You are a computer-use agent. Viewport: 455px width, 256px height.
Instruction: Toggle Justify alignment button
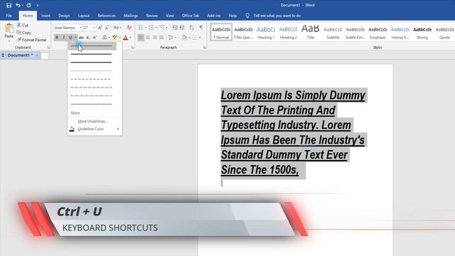161,38
